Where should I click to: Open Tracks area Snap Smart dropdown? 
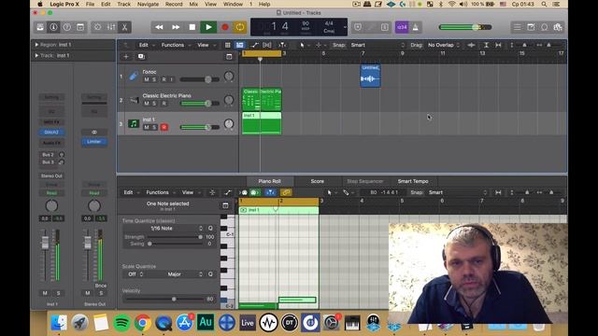377,45
